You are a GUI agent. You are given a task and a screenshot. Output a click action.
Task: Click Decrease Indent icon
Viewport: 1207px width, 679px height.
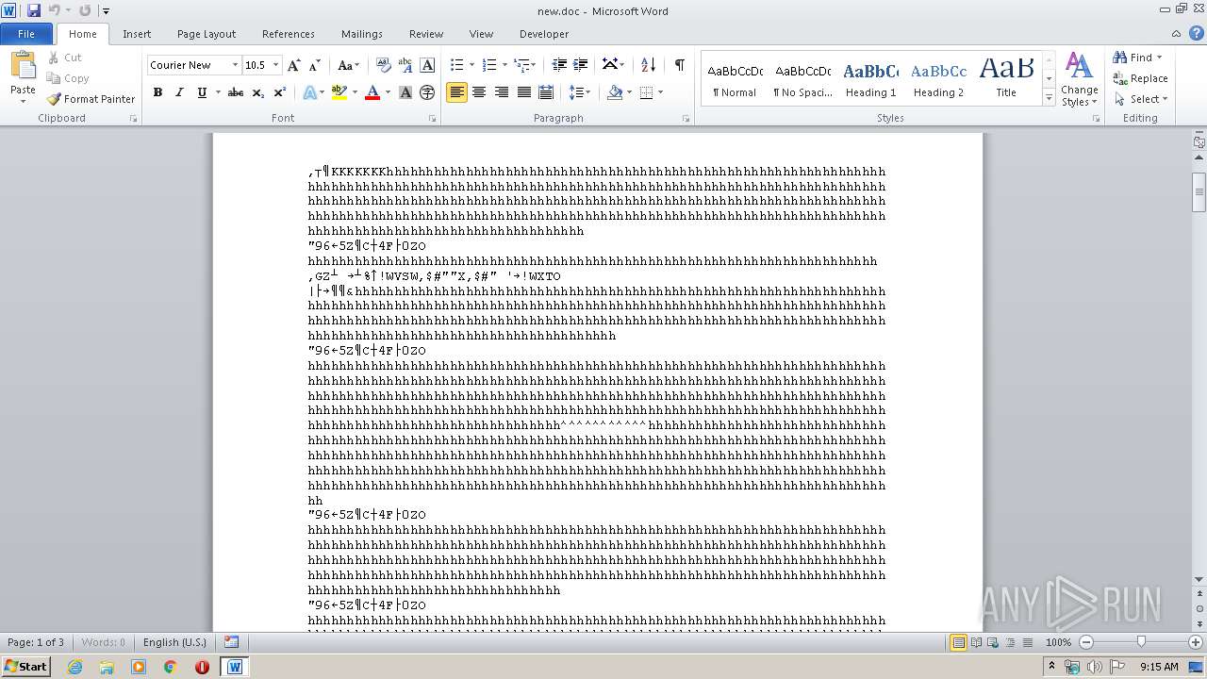click(x=559, y=65)
